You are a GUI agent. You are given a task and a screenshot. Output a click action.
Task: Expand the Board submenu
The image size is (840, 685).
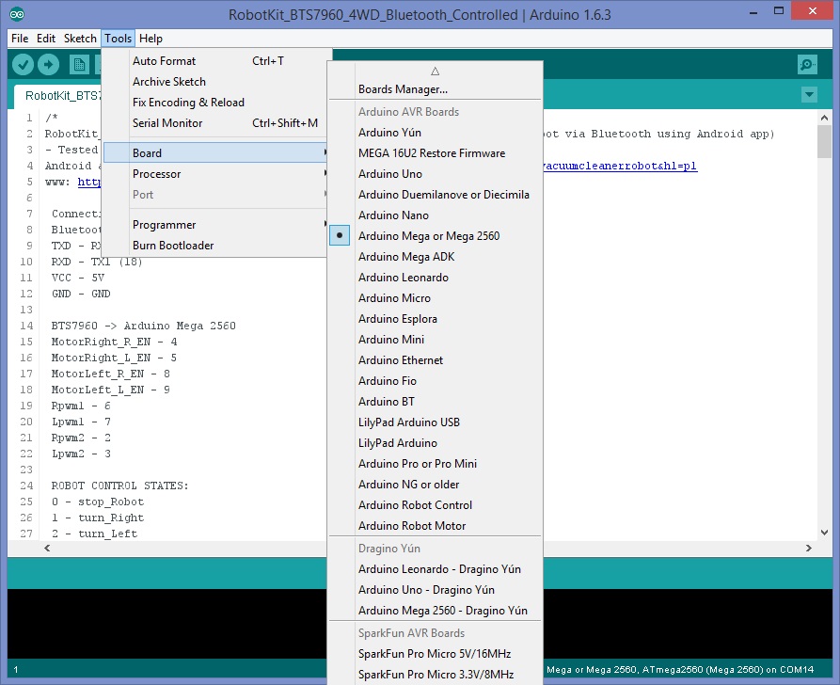click(x=214, y=152)
